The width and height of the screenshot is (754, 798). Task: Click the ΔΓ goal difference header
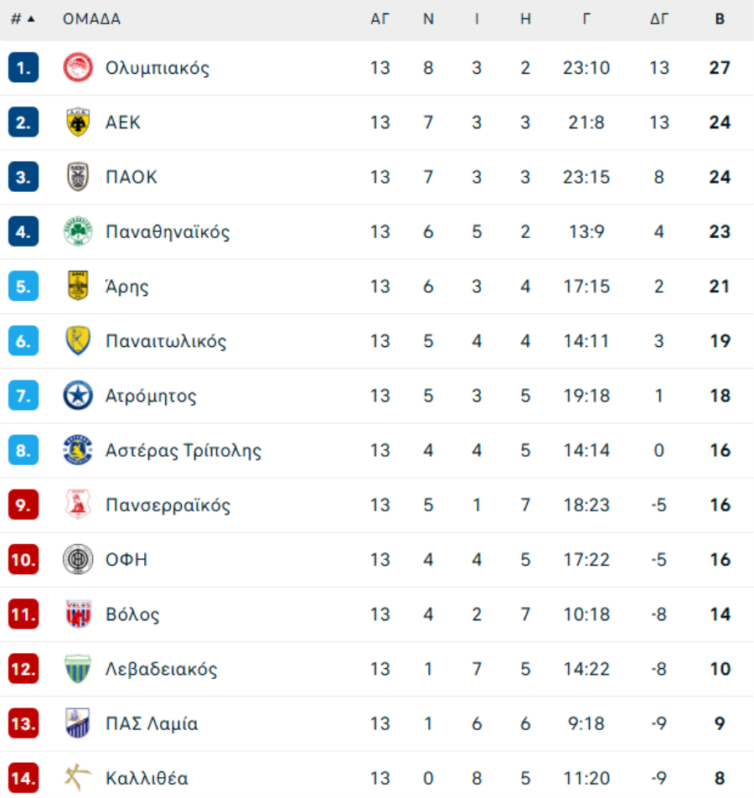coord(658,19)
